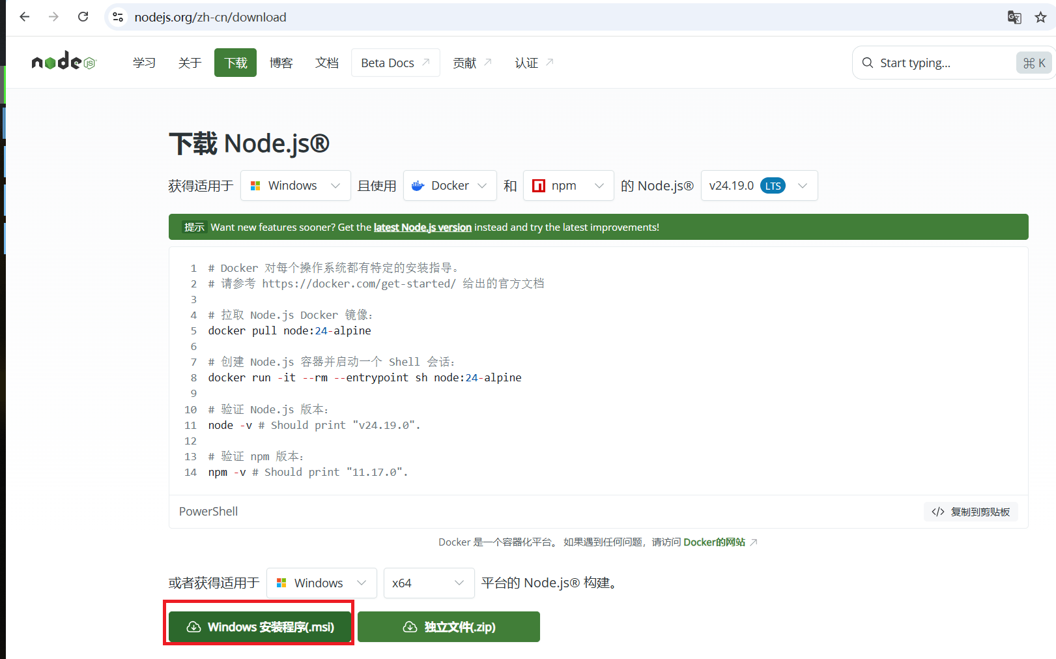Image resolution: width=1056 pixels, height=659 pixels.
Task: Open the bottom Windows platform dropdown
Action: (322, 583)
